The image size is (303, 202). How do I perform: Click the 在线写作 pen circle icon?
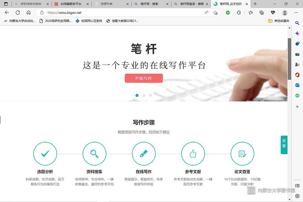143,154
